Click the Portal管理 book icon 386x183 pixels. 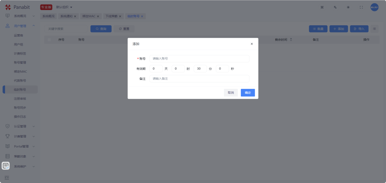point(8,146)
